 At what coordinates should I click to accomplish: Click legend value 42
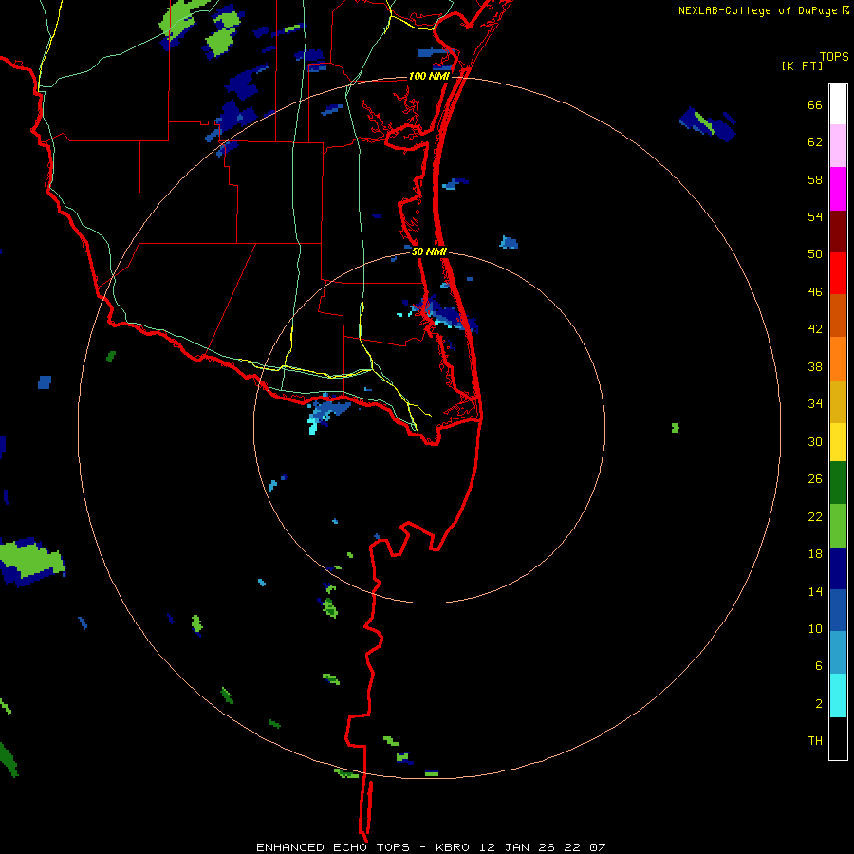[815, 329]
